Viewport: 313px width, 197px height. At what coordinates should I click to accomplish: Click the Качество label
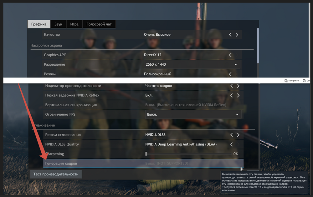[52, 35]
